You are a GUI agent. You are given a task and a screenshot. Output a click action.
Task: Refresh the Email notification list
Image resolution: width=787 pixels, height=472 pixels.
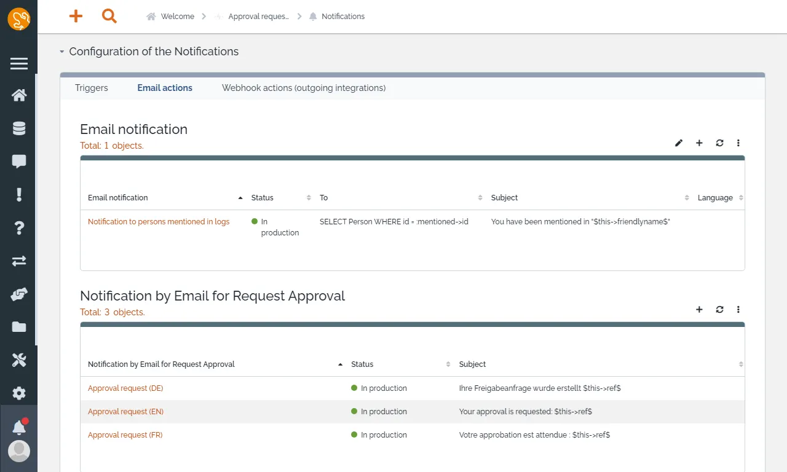[719, 143]
